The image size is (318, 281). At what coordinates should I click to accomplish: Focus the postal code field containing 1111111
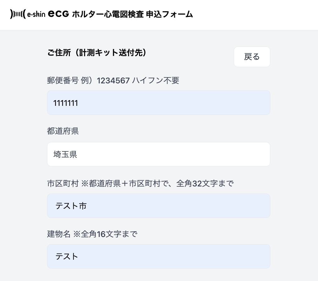click(158, 103)
